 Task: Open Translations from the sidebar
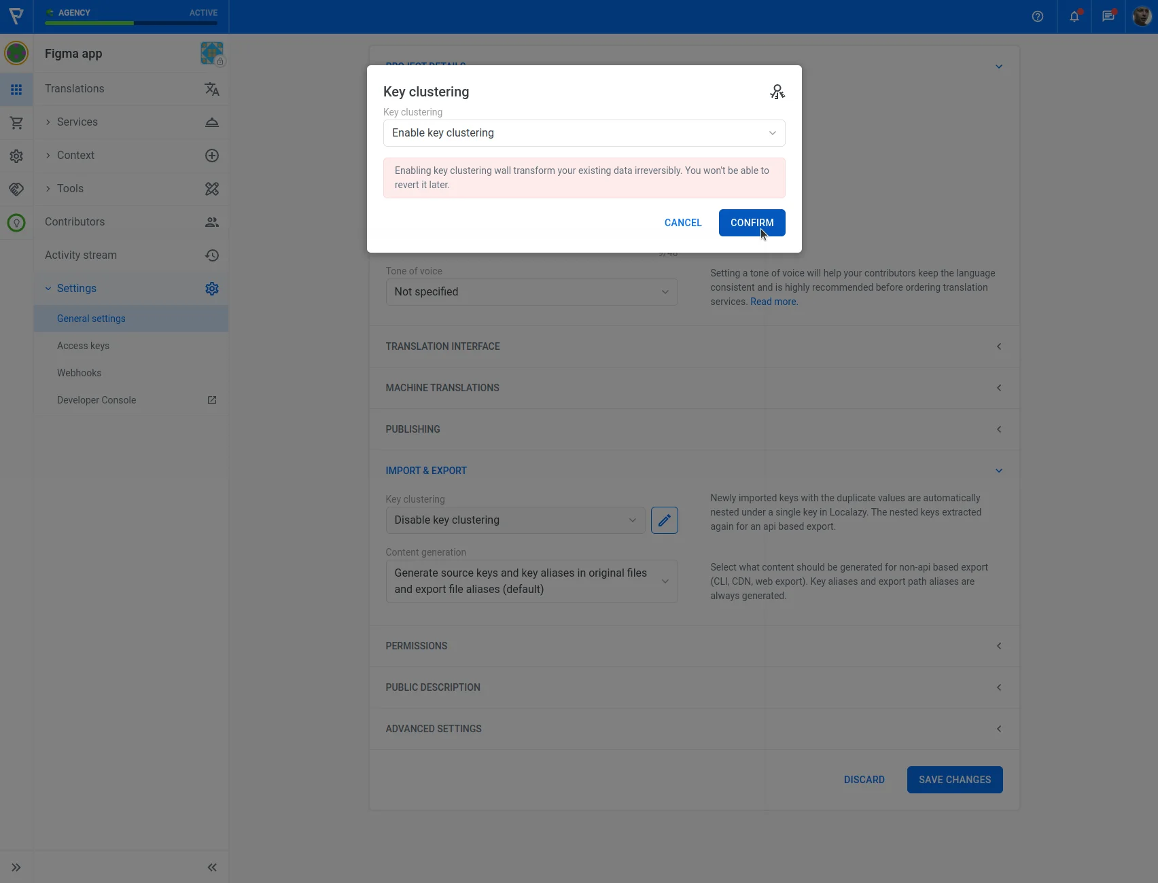pyautogui.click(x=75, y=89)
